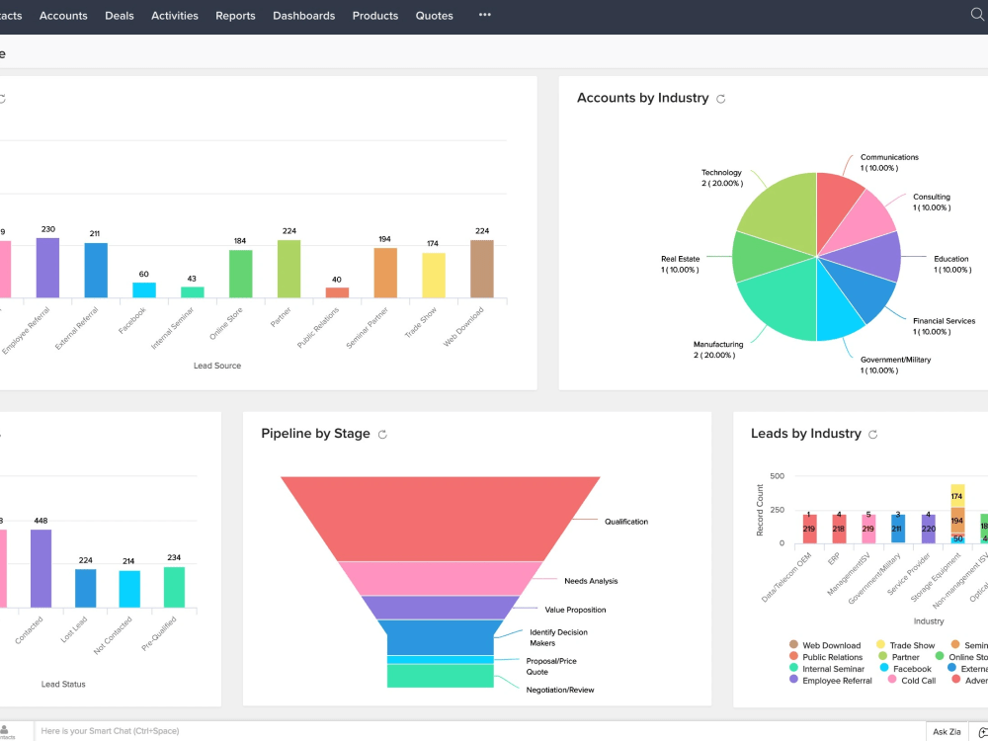This screenshot has width=988, height=741.
Task: Click the Contacts icon in bottom bar
Action: (x=5, y=731)
